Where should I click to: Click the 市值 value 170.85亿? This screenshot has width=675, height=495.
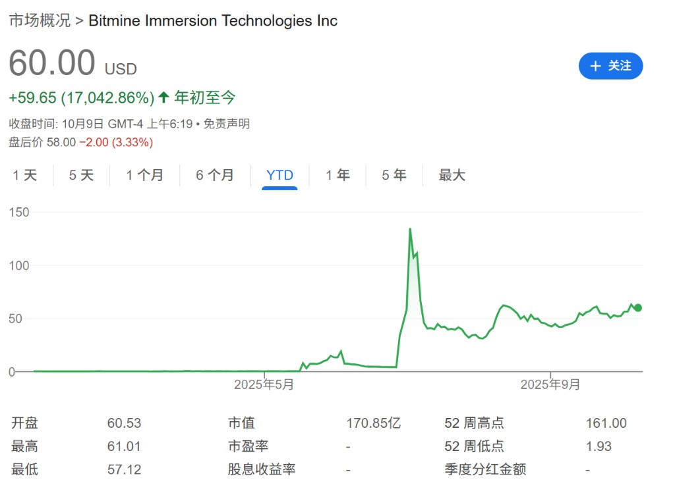click(373, 423)
